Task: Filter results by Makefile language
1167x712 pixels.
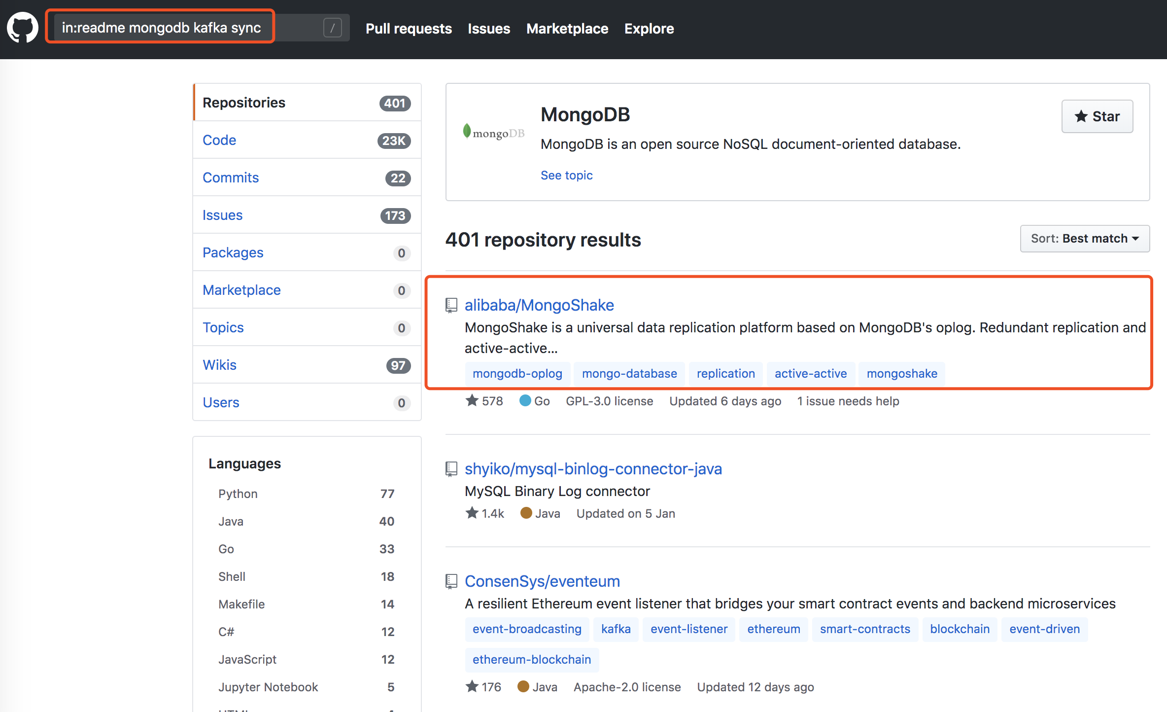Action: 307,604
